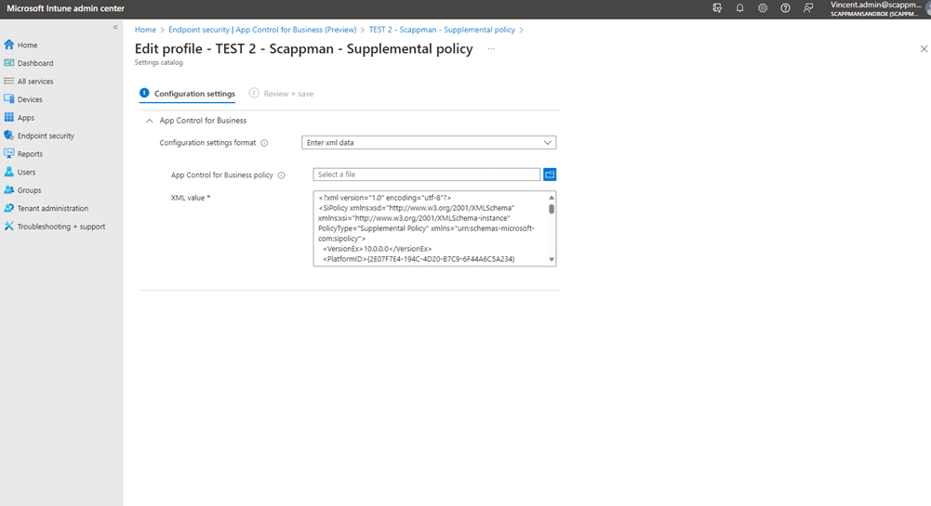Open more options ellipsis next to title

pyautogui.click(x=491, y=49)
